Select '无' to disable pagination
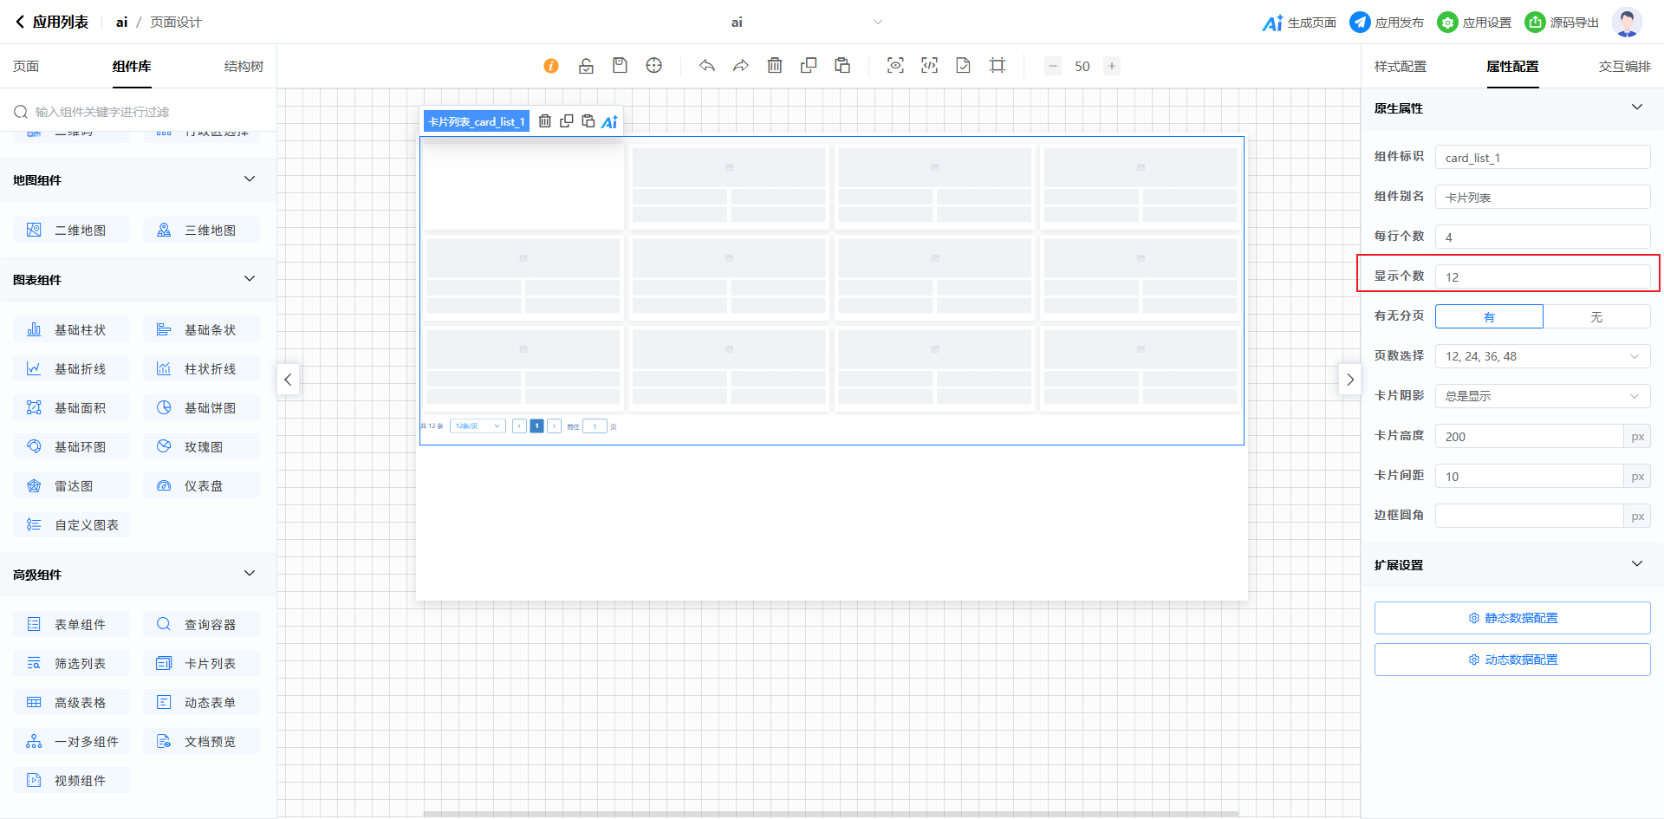1664x819 pixels. (x=1596, y=316)
